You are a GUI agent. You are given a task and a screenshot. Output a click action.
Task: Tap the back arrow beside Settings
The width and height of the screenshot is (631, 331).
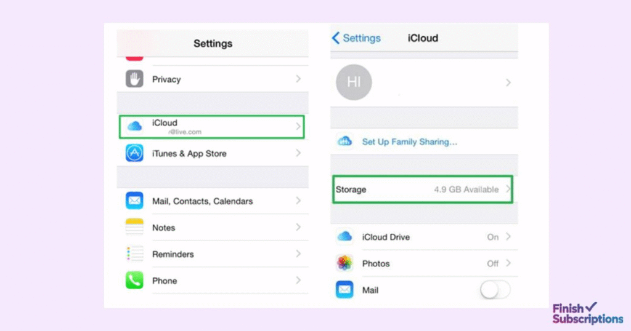coord(336,38)
